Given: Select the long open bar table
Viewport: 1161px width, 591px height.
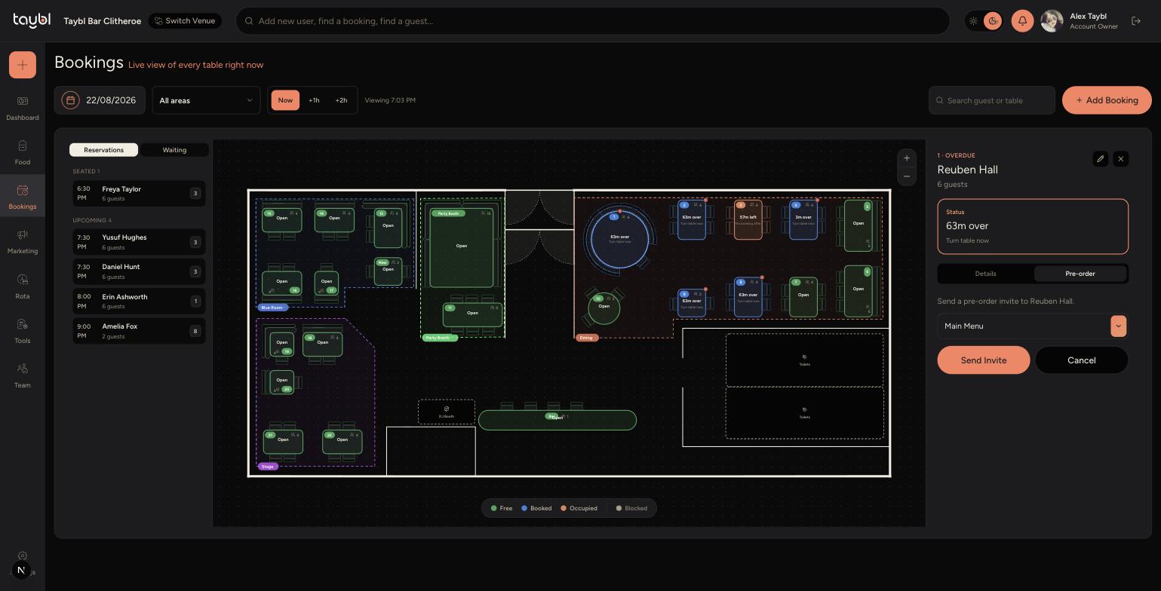Looking at the screenshot, I should [x=557, y=420].
